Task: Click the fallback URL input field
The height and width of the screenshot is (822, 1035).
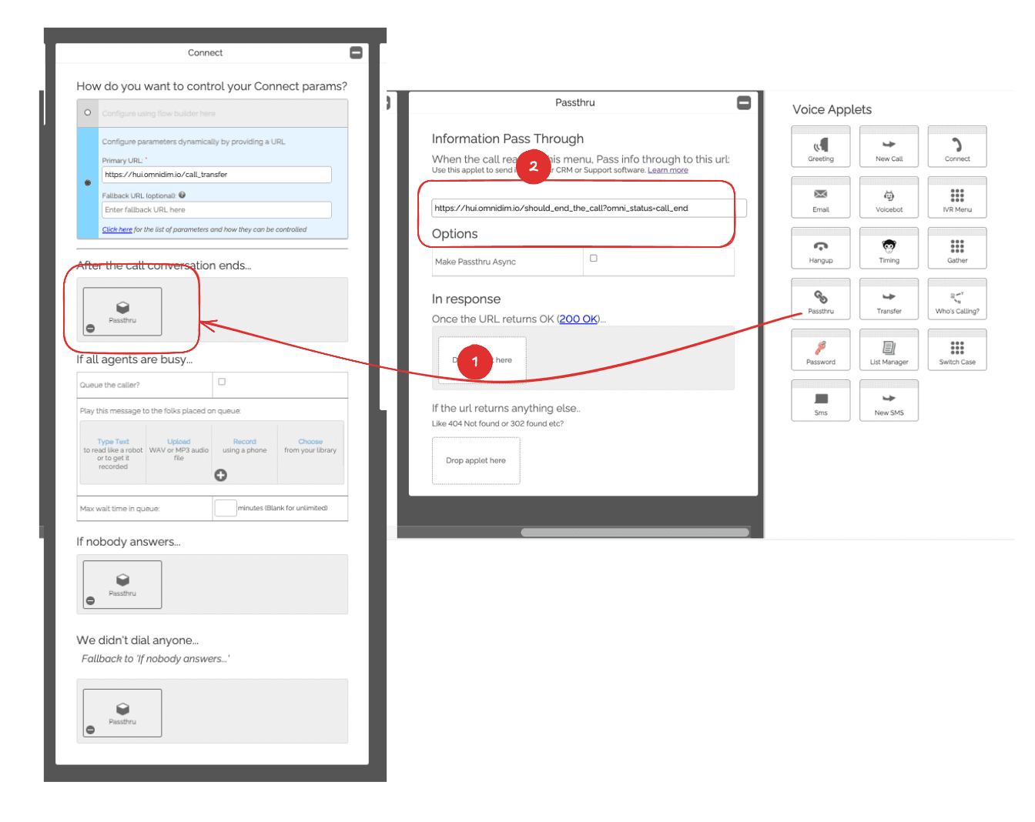Action: click(216, 209)
